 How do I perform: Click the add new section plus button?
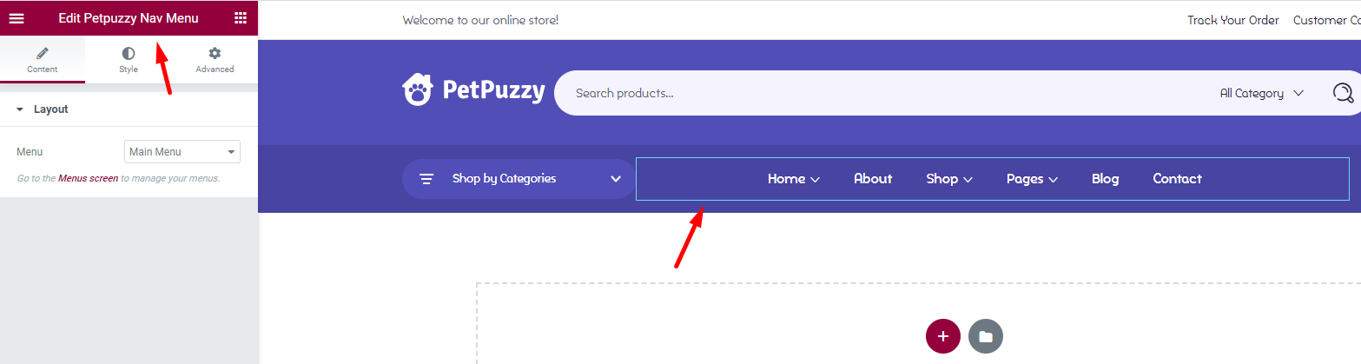943,336
